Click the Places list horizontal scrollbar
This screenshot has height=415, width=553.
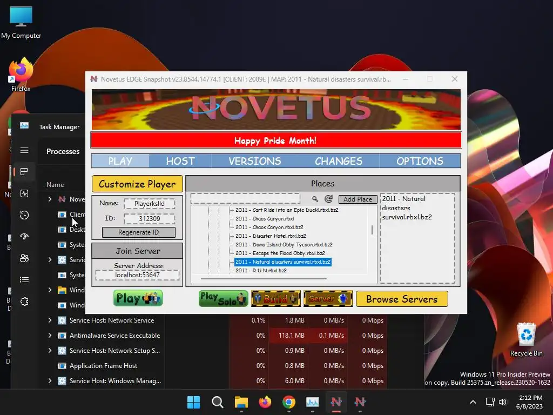click(x=264, y=278)
